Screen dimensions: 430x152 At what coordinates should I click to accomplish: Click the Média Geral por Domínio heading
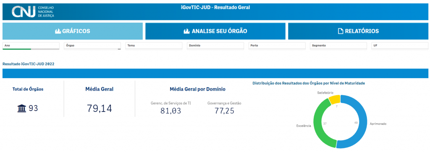(x=198, y=89)
